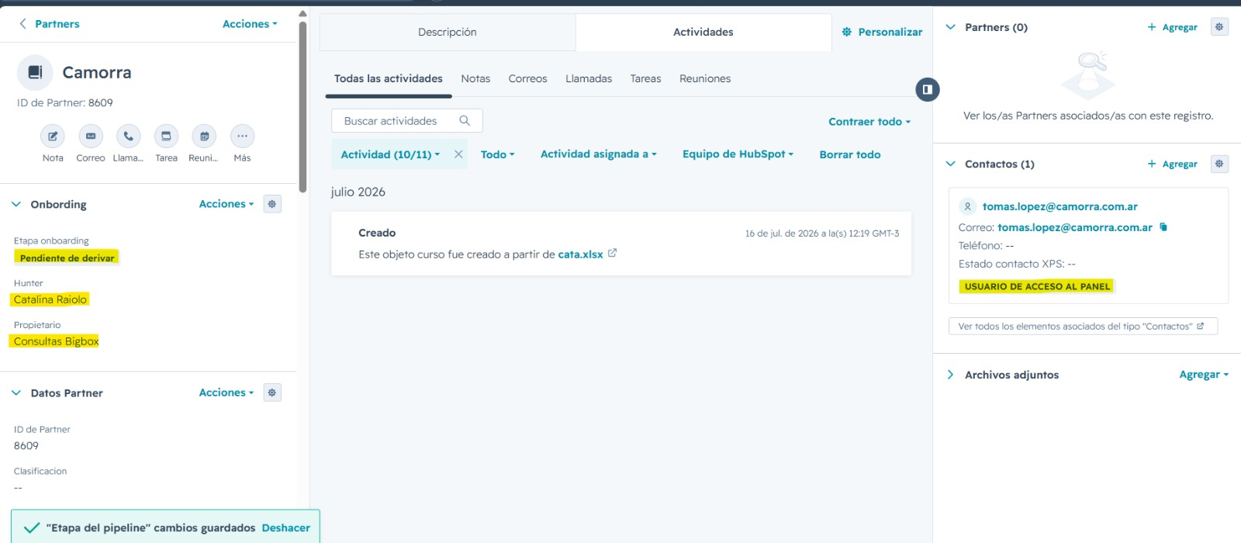The image size is (1241, 543).
Task: Schedule a Reunión via calendar icon
Action: click(x=204, y=136)
